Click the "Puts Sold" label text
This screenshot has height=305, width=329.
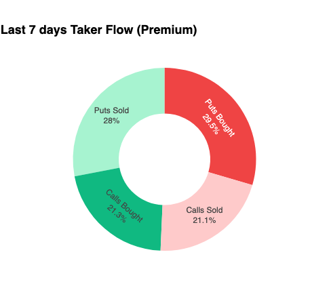click(111, 110)
